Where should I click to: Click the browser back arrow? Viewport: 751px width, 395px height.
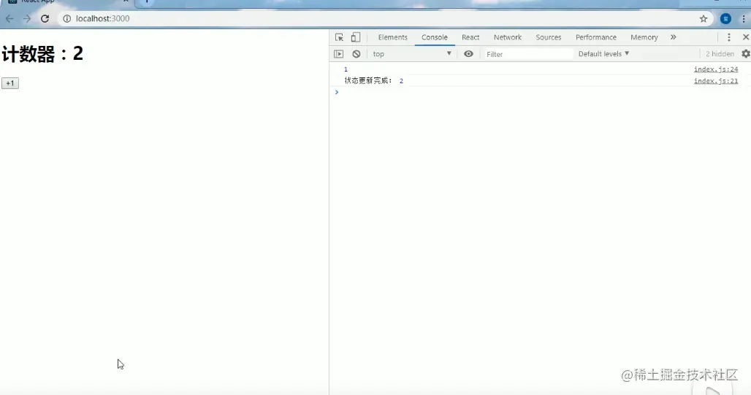click(9, 19)
